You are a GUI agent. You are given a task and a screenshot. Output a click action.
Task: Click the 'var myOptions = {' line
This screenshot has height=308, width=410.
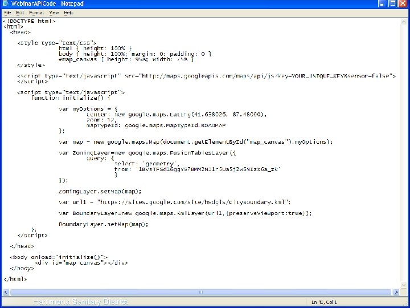click(88, 109)
